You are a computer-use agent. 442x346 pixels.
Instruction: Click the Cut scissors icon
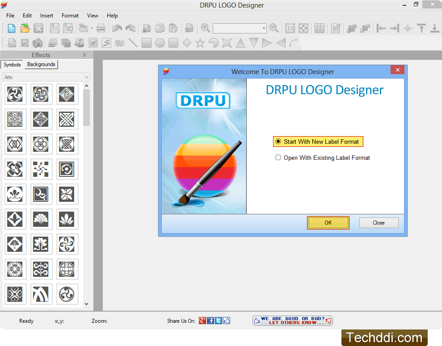[146, 29]
